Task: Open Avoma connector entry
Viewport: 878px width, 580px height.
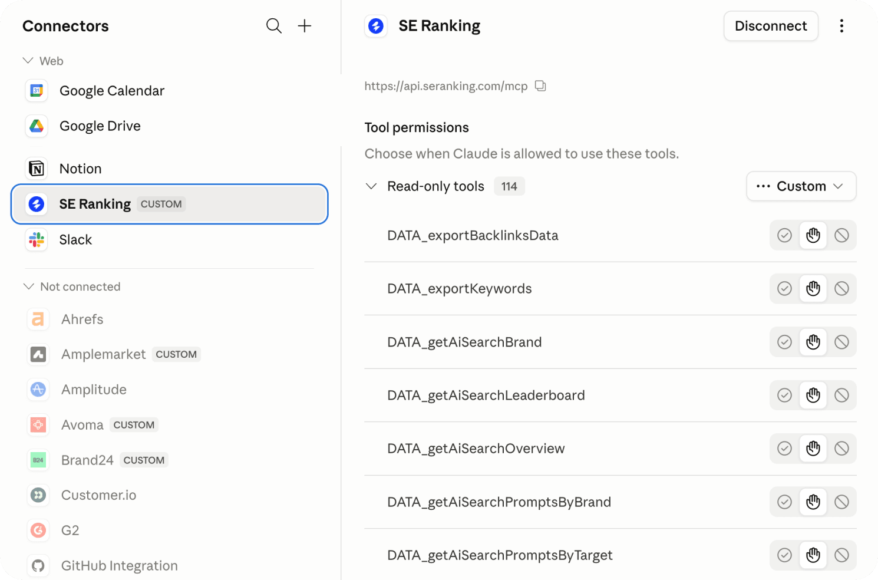Action: point(169,425)
